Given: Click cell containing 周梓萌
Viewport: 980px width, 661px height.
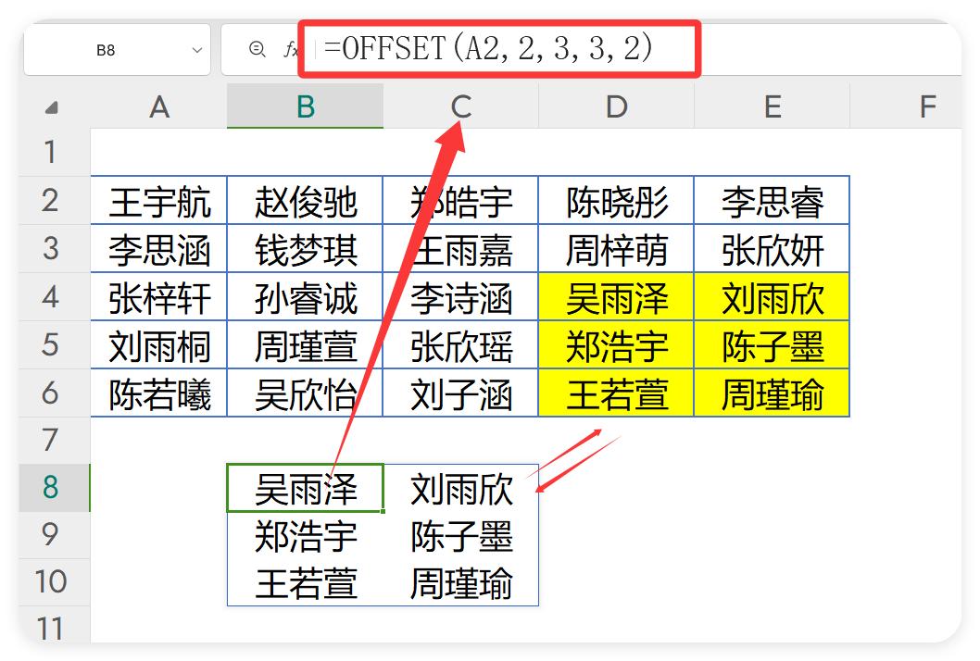Looking at the screenshot, I should click(616, 249).
